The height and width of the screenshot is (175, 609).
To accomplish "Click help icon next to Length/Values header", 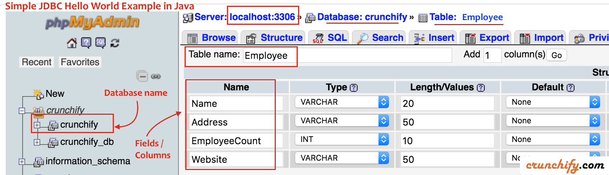I will click(x=481, y=88).
